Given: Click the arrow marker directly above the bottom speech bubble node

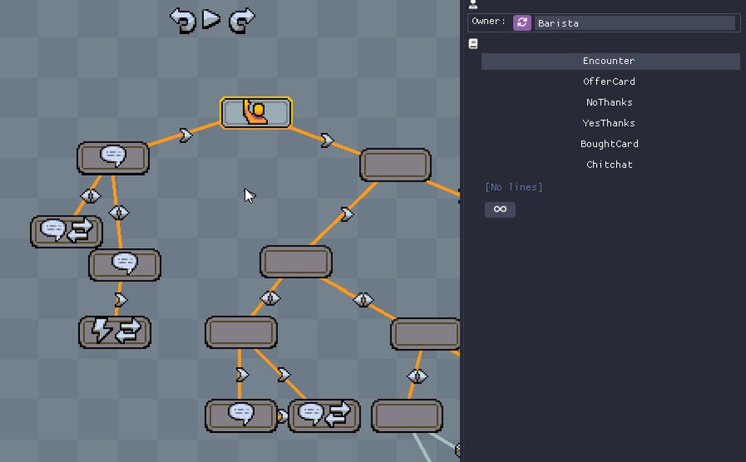Looking at the screenshot, I should 242,375.
